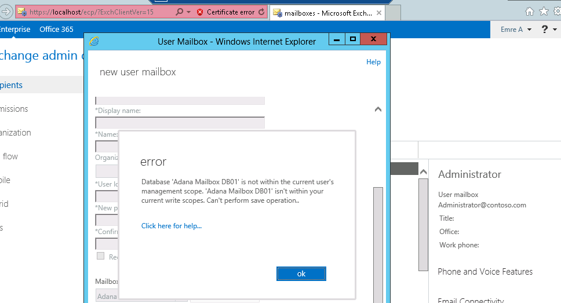Open a new blank browser tab
561x303 pixels.
point(392,13)
